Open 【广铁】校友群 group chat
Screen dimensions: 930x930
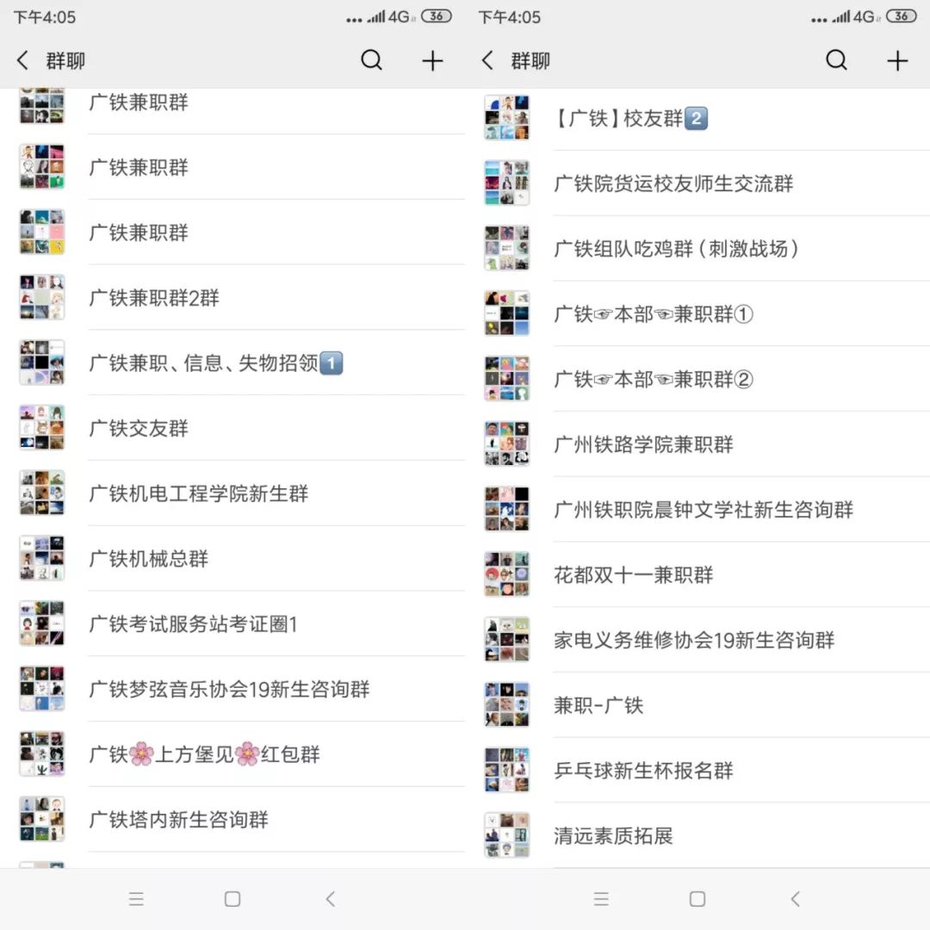click(x=697, y=118)
